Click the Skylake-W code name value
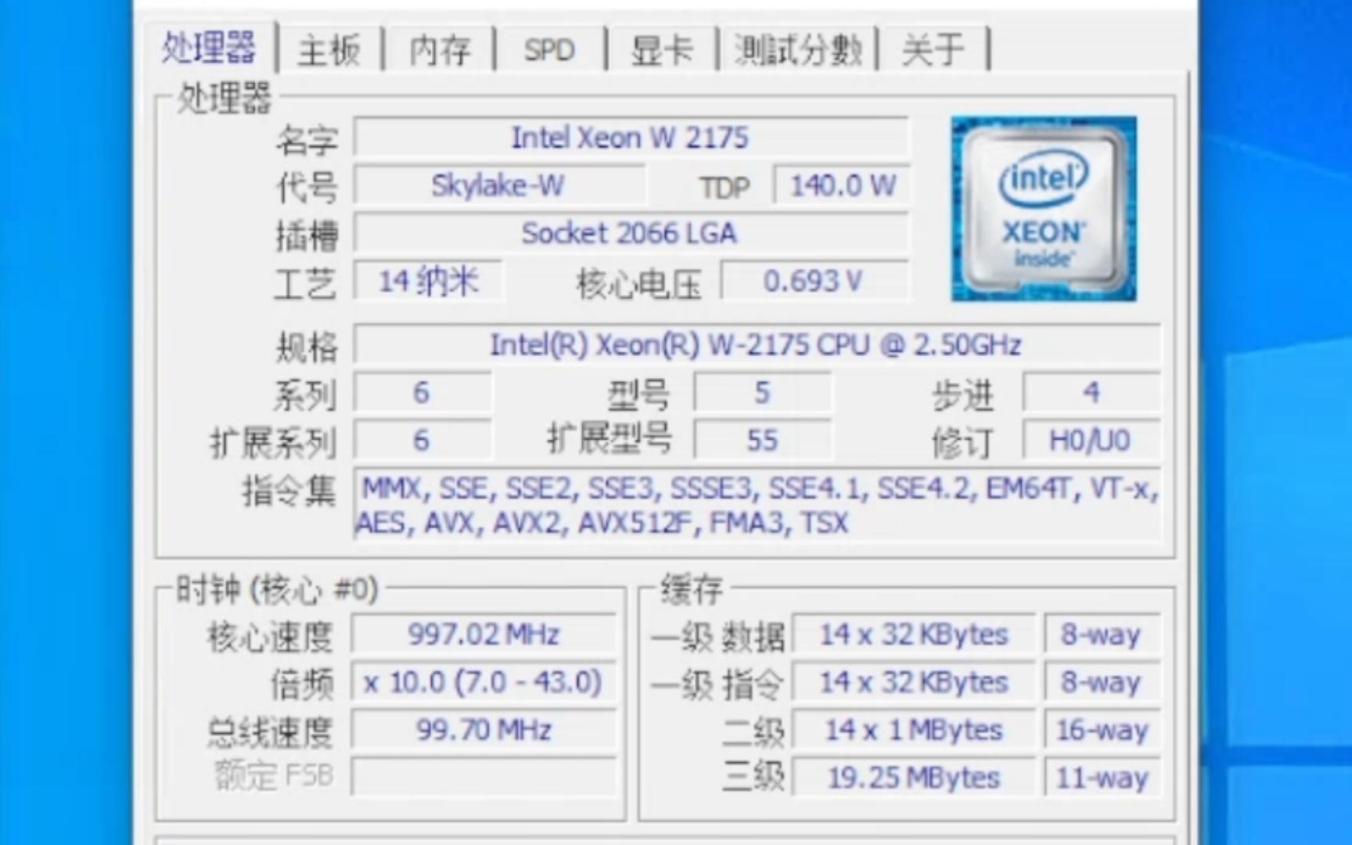This screenshot has width=1352, height=845. pyautogui.click(x=499, y=185)
